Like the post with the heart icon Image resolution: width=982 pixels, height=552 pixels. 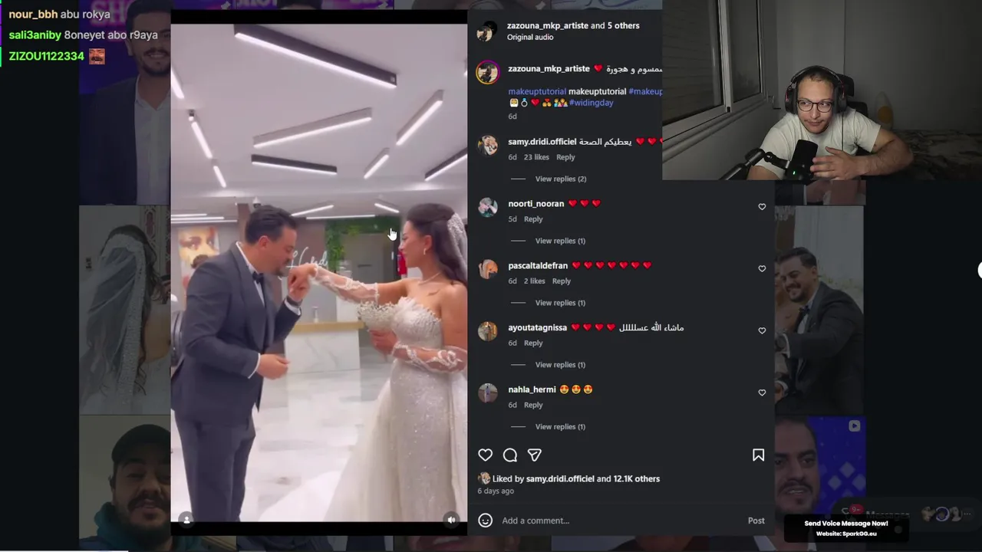pyautogui.click(x=485, y=455)
